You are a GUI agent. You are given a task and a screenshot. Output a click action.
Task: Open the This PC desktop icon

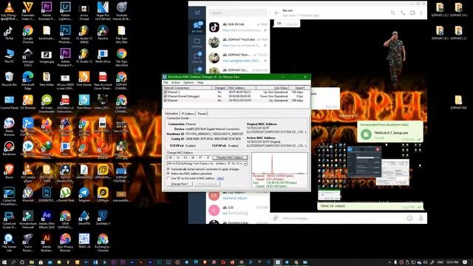[9, 56]
